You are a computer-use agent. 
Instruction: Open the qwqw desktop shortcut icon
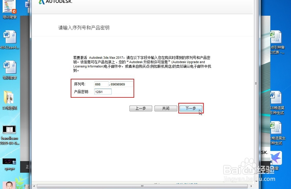pos(10,164)
